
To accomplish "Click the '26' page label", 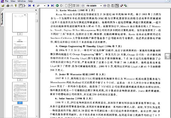I will click(20, 80).
